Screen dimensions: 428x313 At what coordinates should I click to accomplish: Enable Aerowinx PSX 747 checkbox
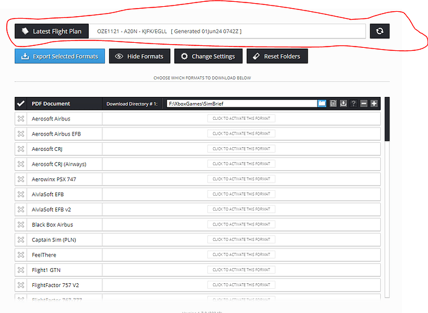[20, 179]
